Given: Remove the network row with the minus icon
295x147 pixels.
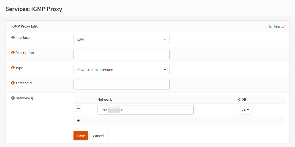Looking at the screenshot, I should click(x=78, y=108).
